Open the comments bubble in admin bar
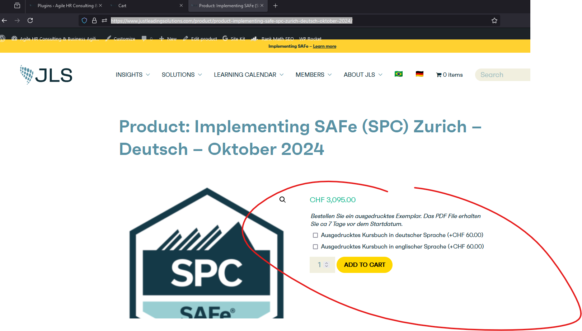Image resolution: width=582 pixels, height=331 pixels. 147,38
